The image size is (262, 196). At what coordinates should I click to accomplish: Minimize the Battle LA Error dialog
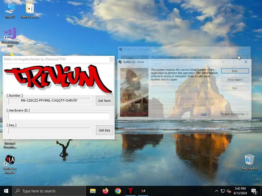click(223, 62)
